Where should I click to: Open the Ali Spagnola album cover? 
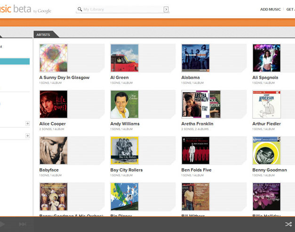coord(267,58)
